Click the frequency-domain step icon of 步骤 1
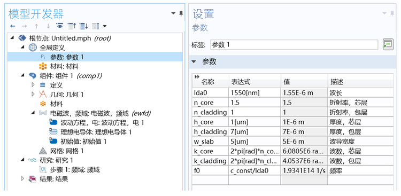This screenshot has width=401, height=196. [x=43, y=169]
